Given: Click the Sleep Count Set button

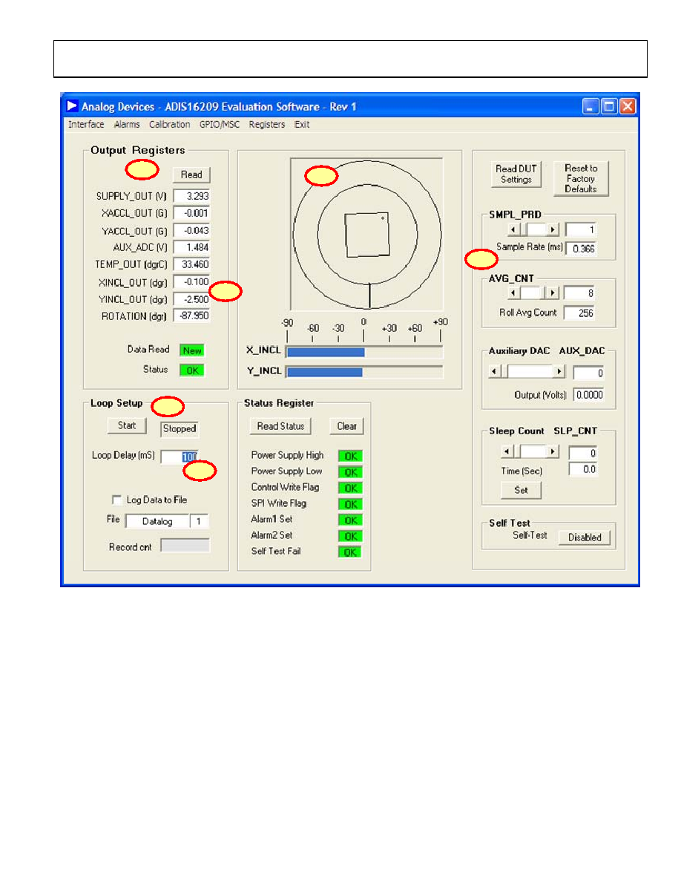Looking at the screenshot, I should [x=521, y=491].
